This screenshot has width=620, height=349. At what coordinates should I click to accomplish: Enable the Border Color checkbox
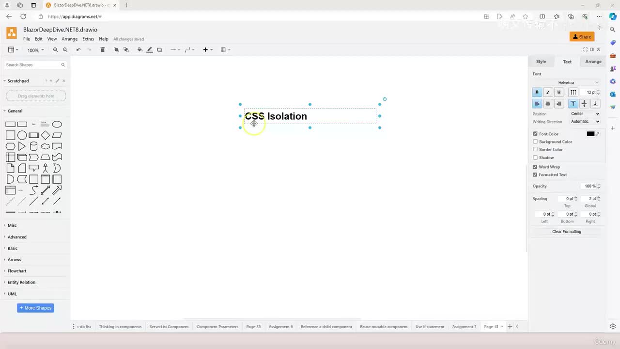click(535, 149)
